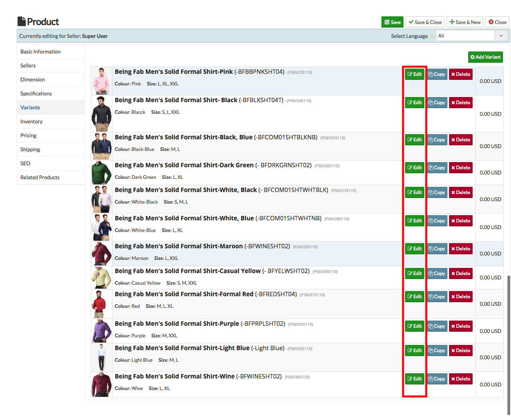Delete the Maroon shirt variant

click(x=461, y=249)
